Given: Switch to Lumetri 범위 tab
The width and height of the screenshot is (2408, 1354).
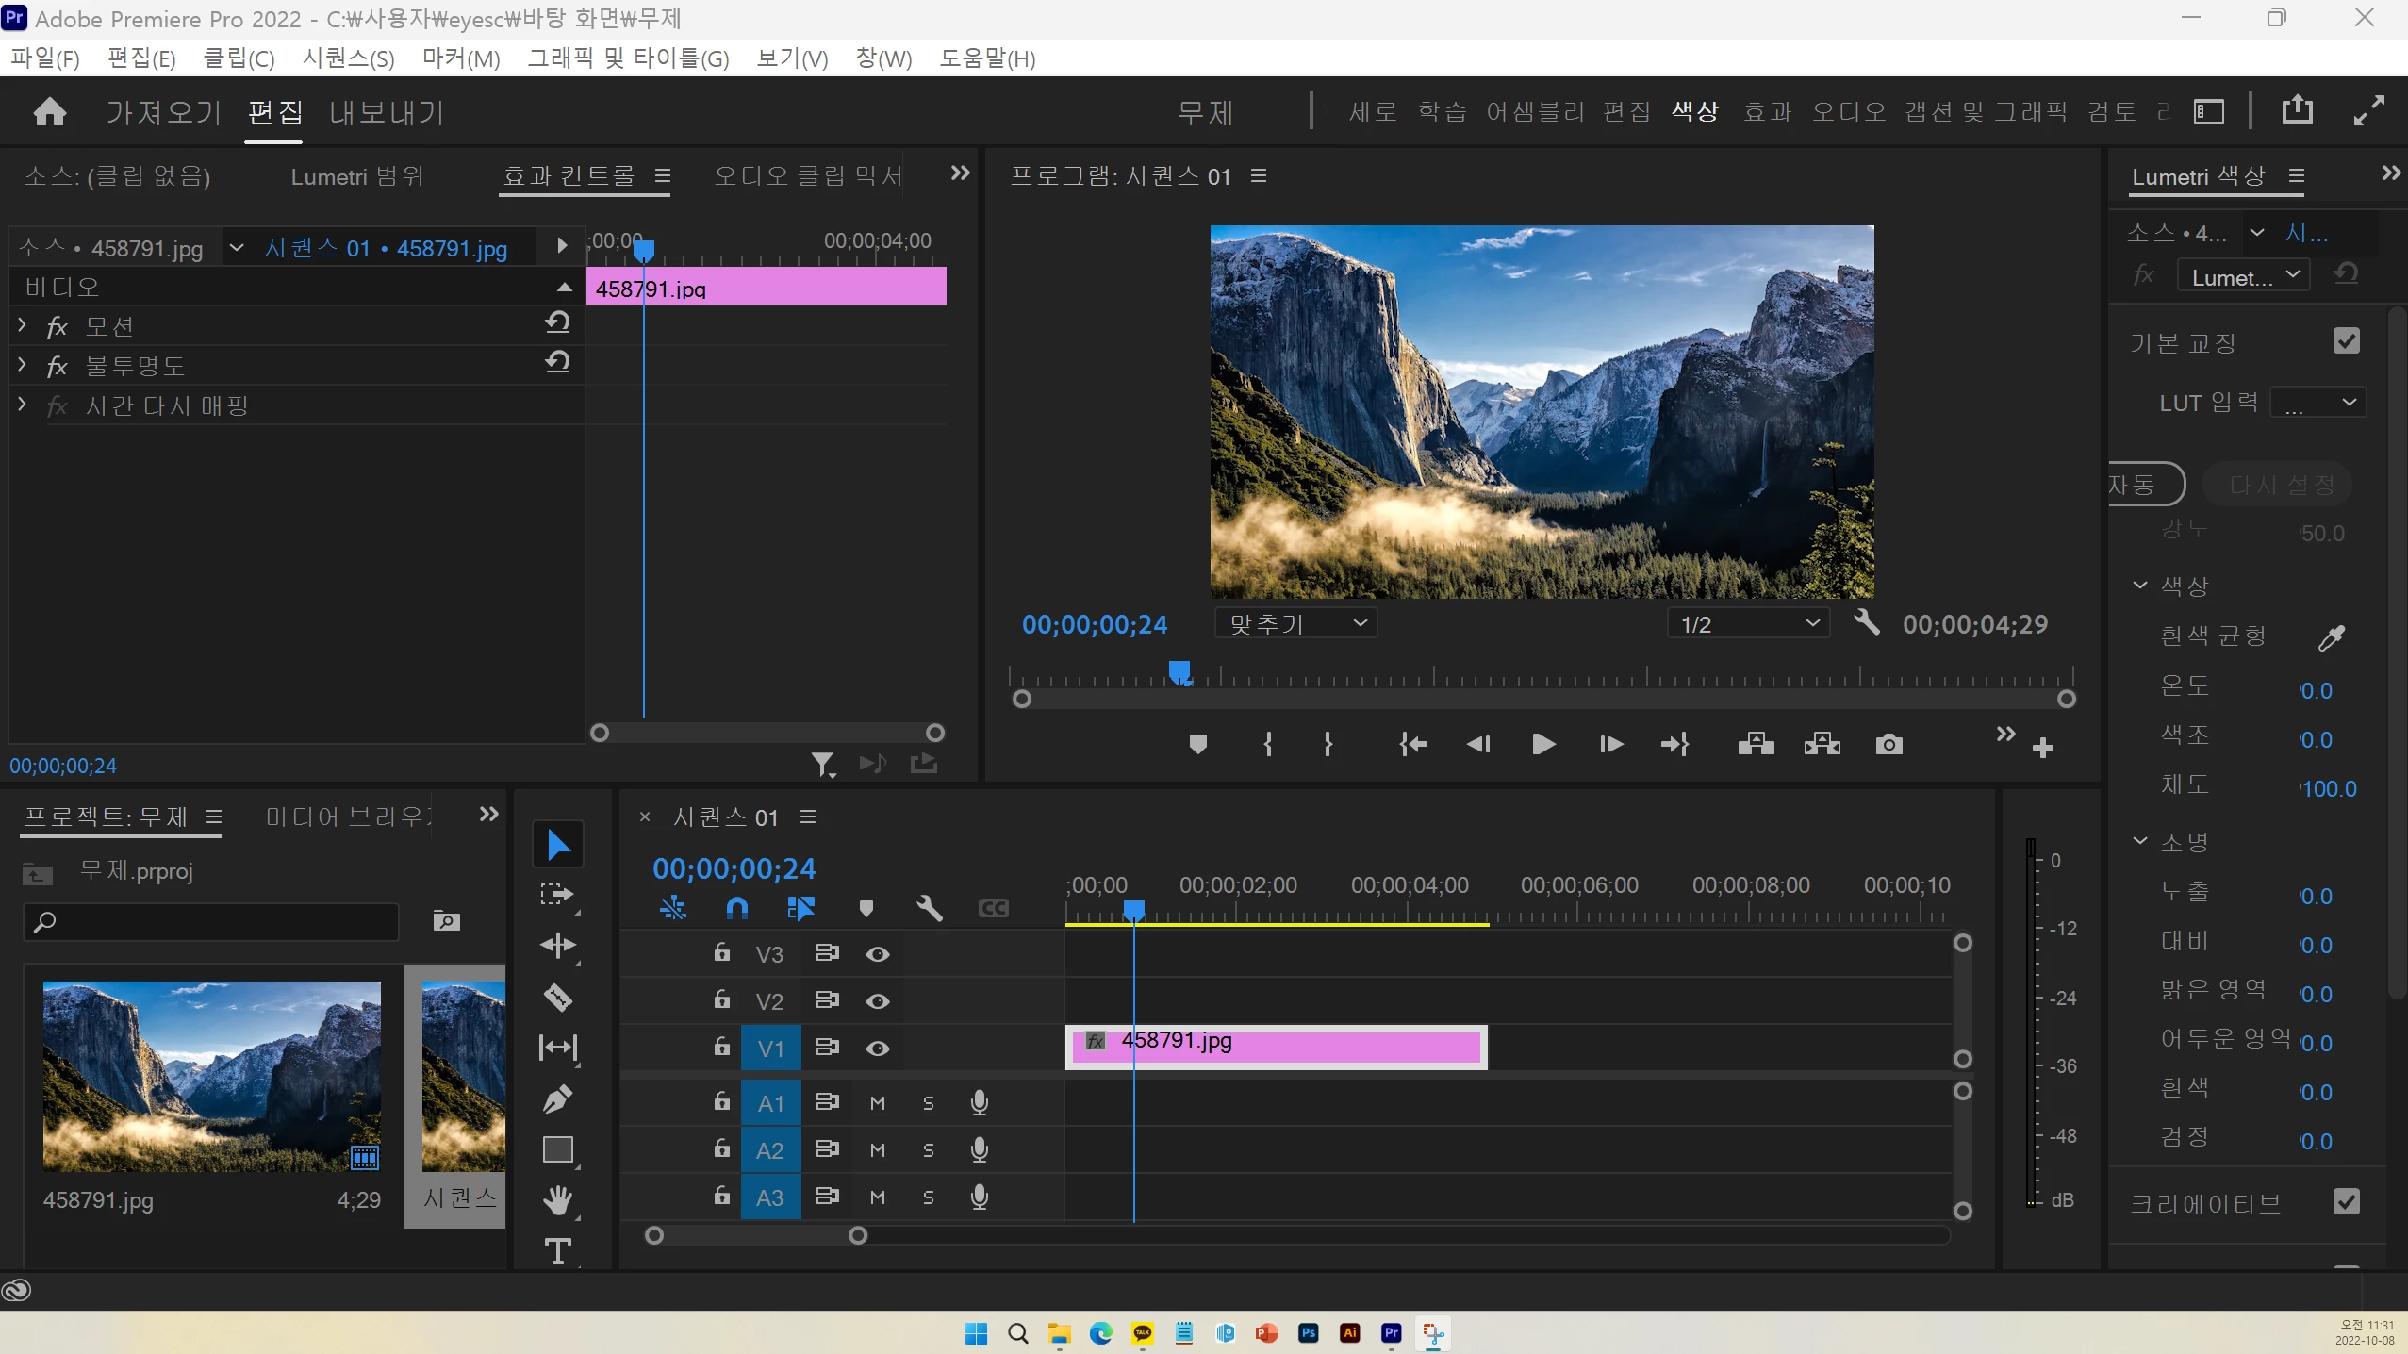Looking at the screenshot, I should point(356,176).
